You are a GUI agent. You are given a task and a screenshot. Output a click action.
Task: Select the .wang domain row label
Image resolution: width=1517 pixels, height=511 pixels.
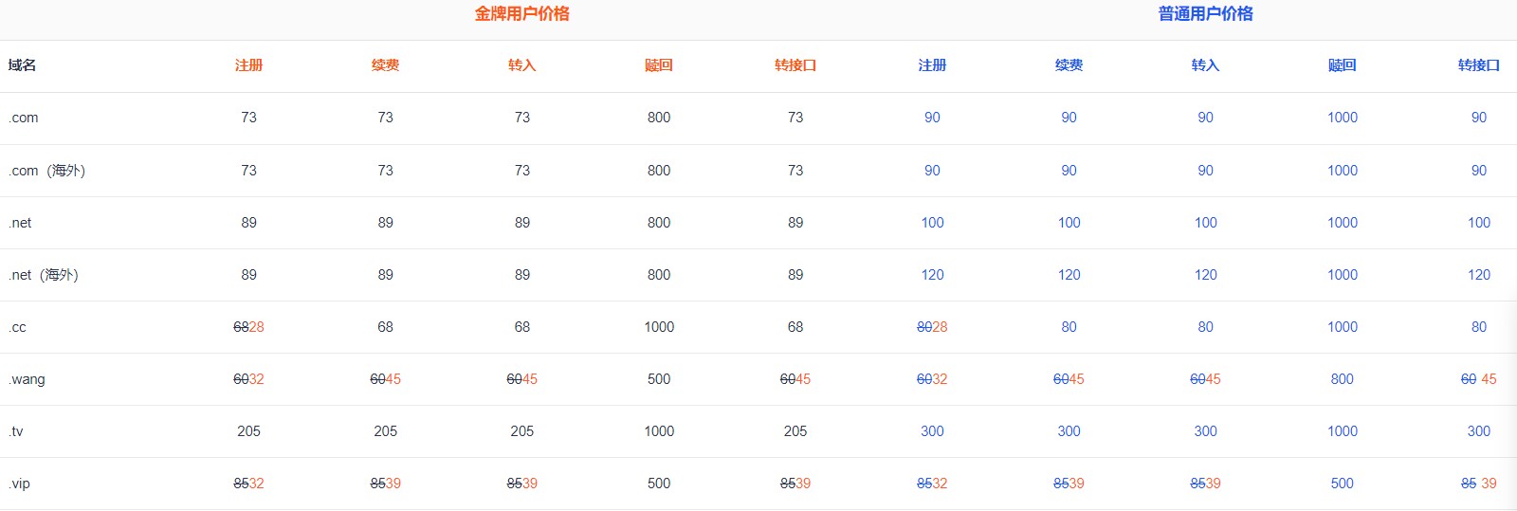[x=27, y=379]
